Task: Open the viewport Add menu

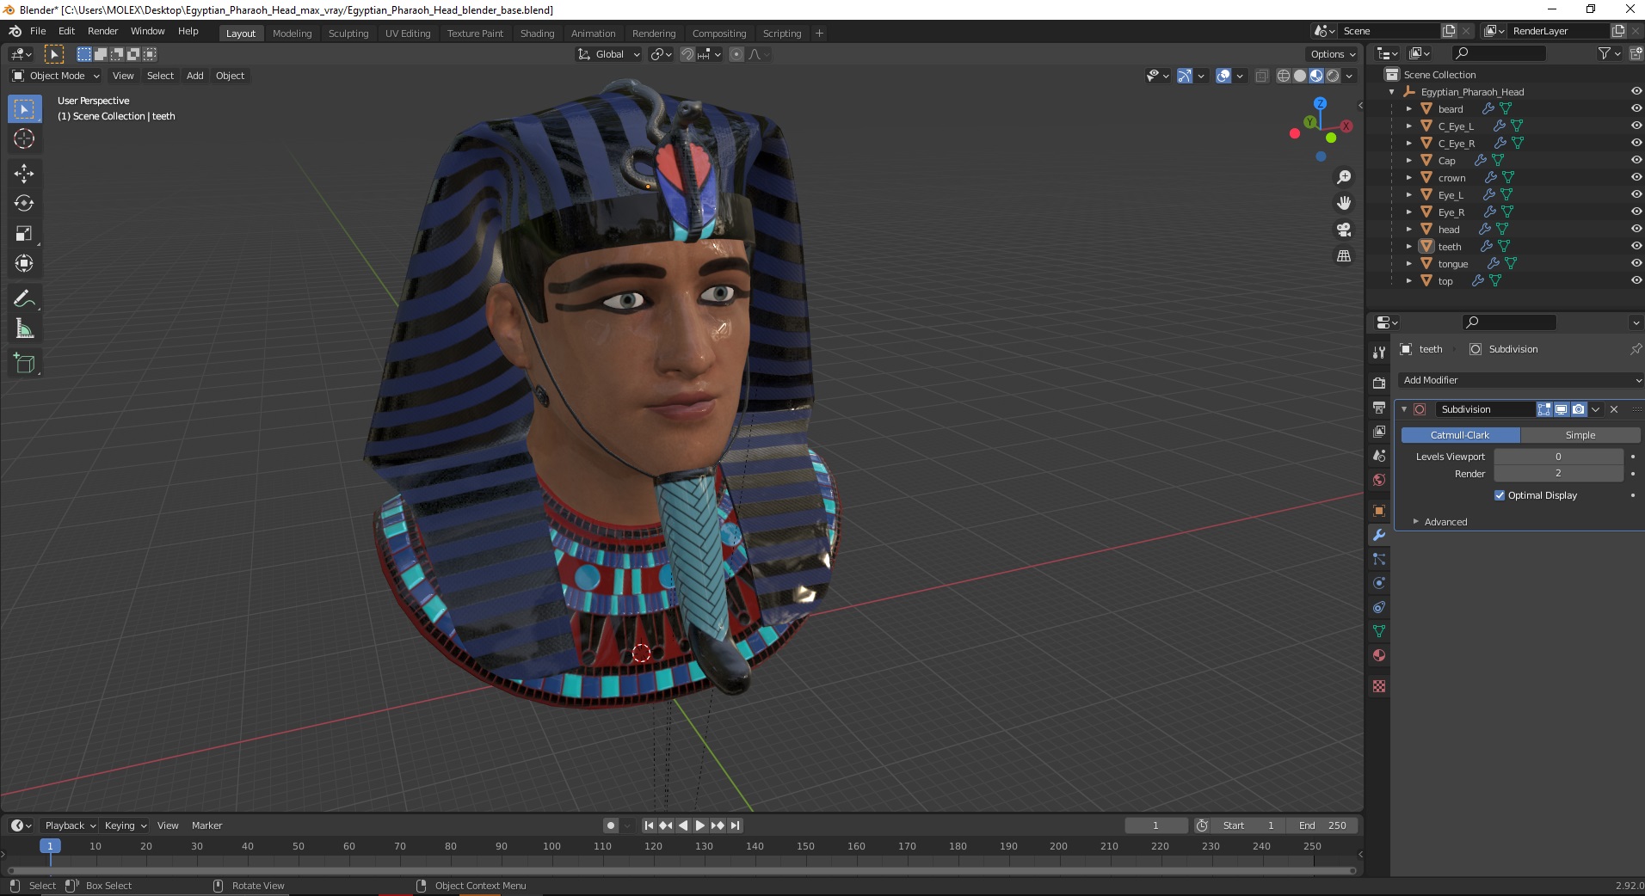Action: coord(195,76)
